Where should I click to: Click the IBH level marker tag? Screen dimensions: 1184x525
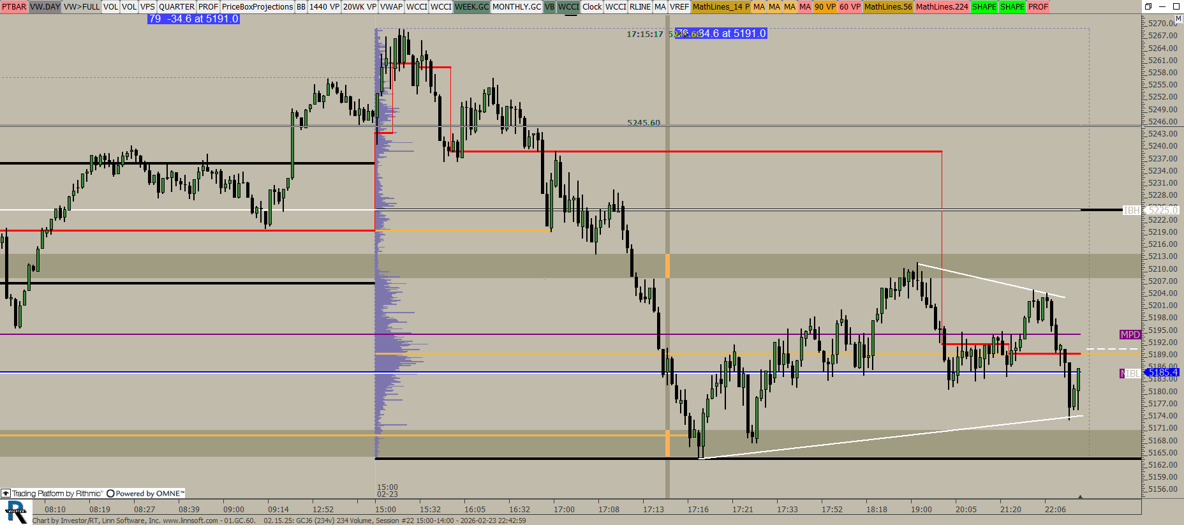tap(1132, 210)
